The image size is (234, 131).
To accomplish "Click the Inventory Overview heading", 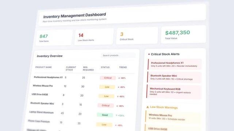I will (50, 56).
